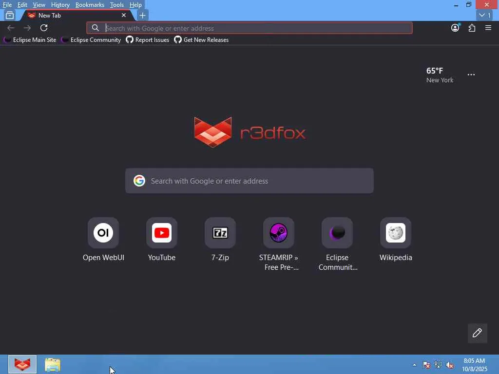Click the center Google search box
This screenshot has height=374, width=499.
coord(249,181)
